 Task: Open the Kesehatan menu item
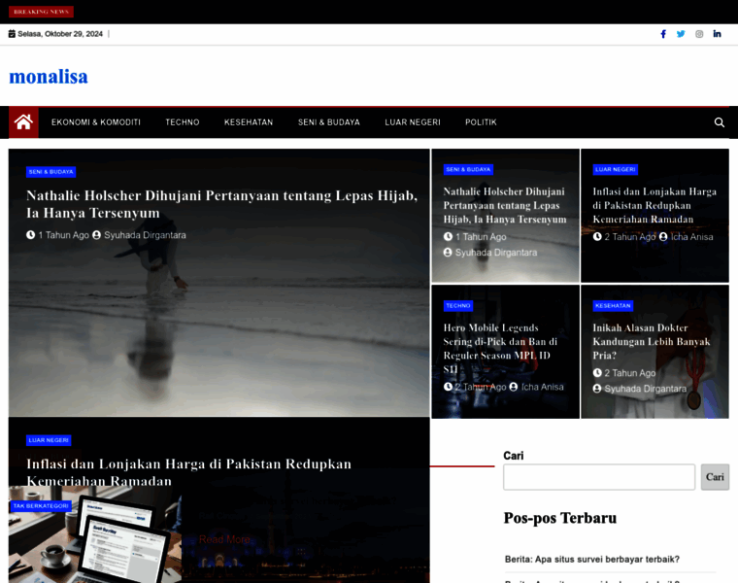tap(249, 122)
